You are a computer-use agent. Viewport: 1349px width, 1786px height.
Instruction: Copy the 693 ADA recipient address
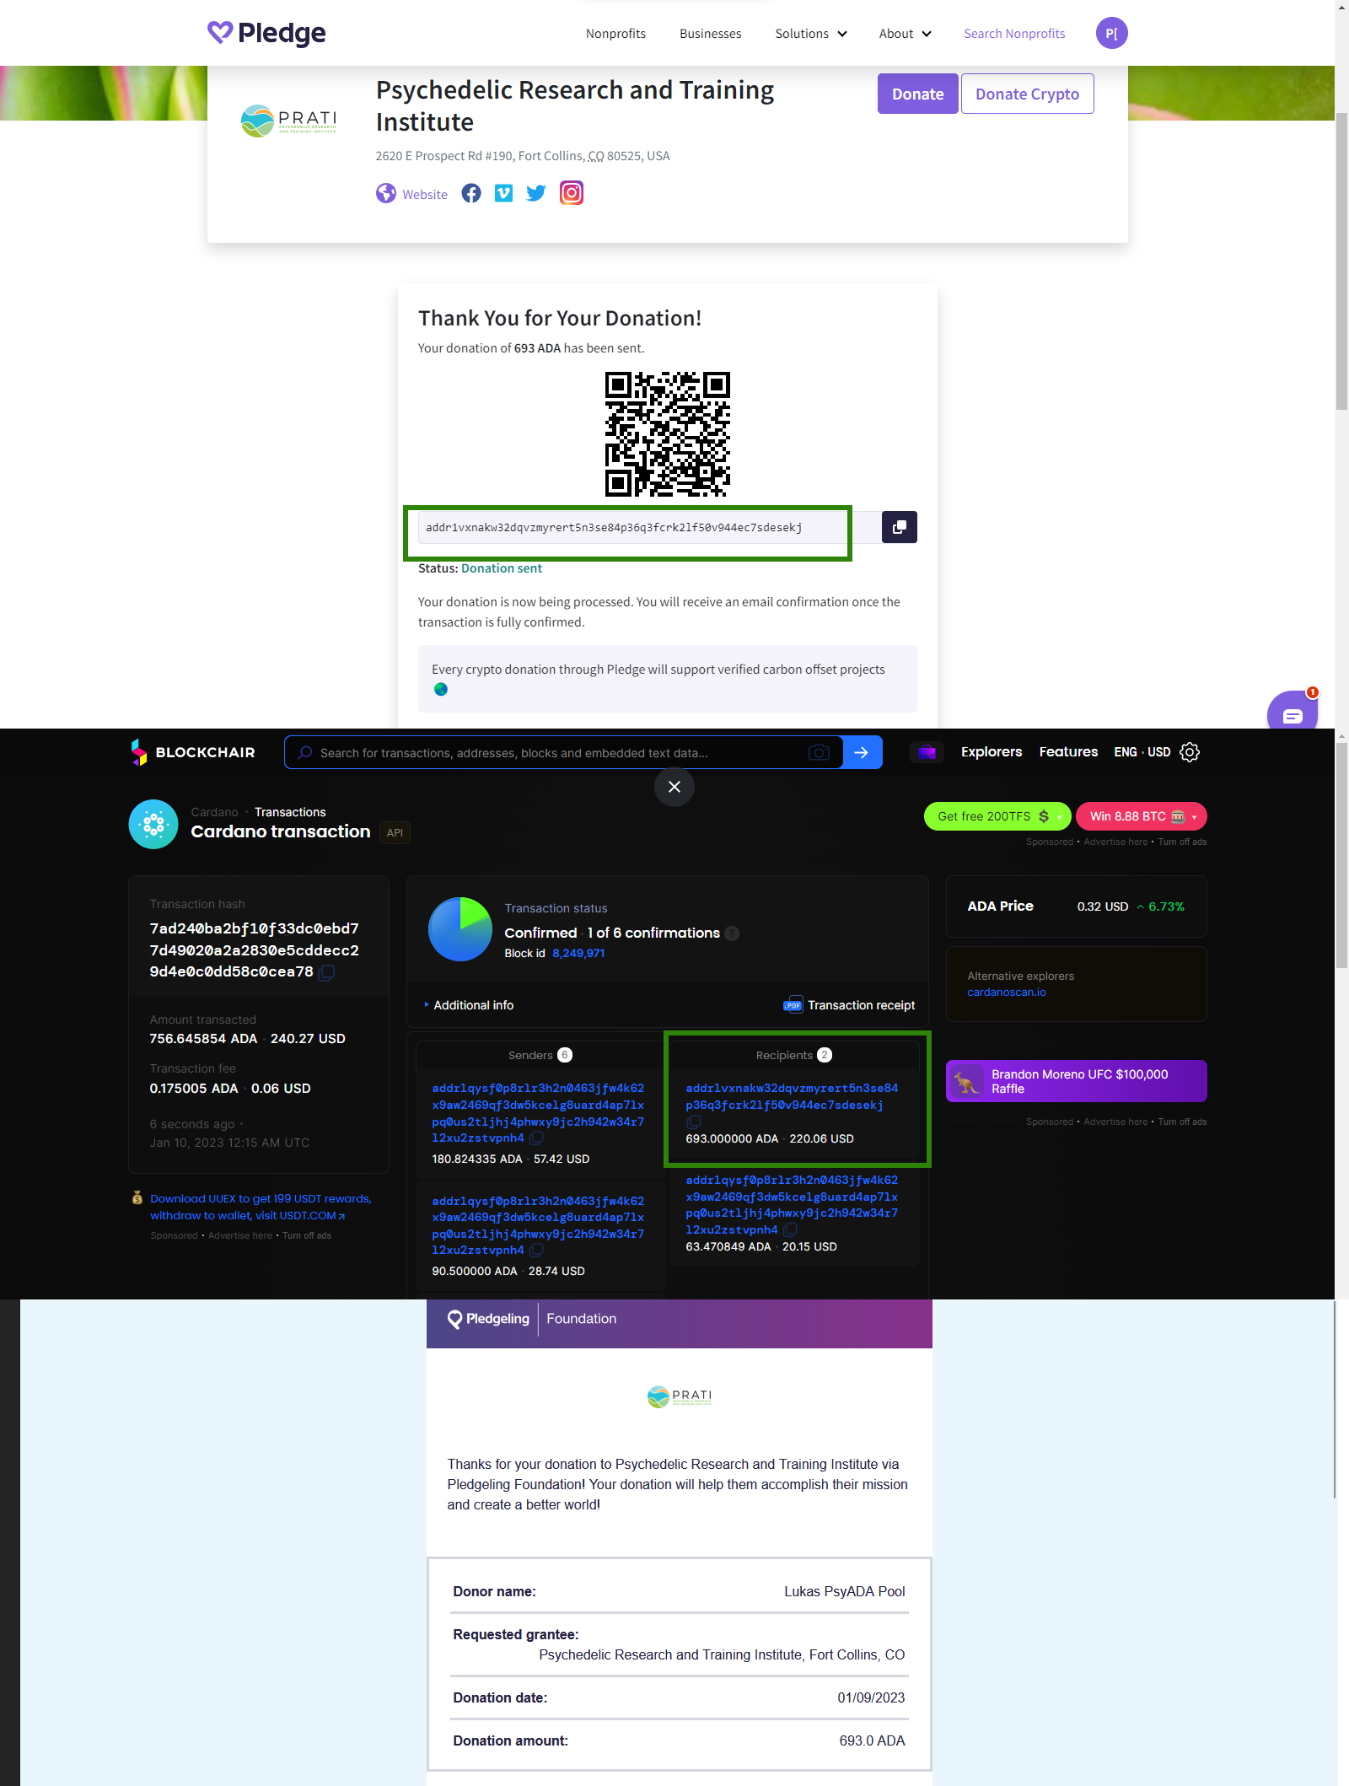(694, 1122)
